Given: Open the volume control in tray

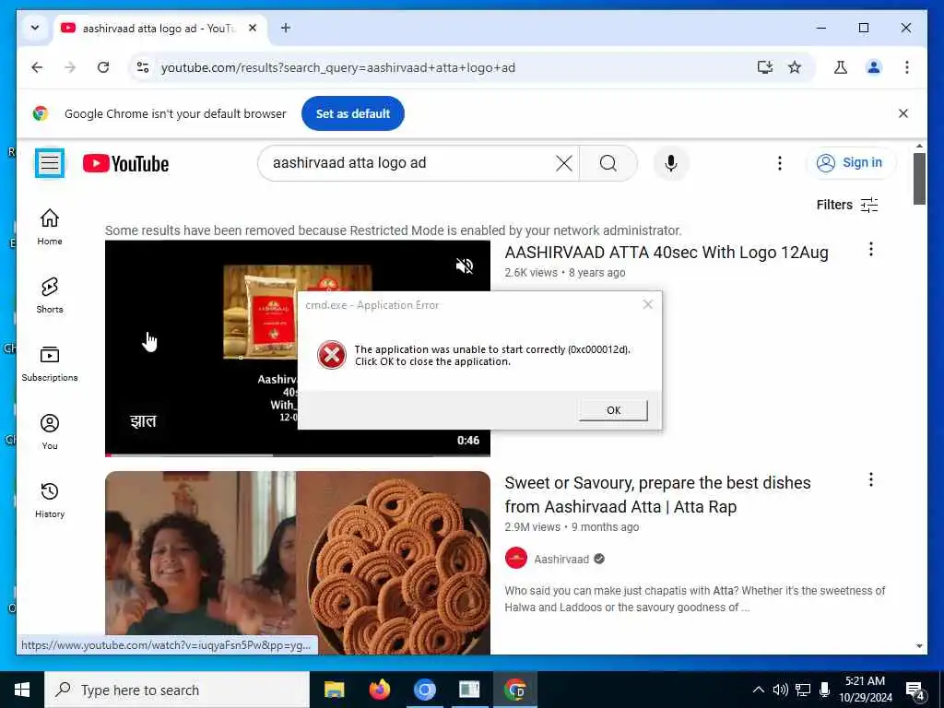Looking at the screenshot, I should 780,690.
